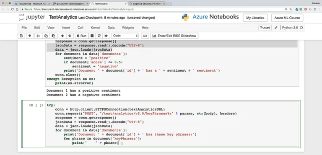Click output line Document 1 has a positive sentiment

pyautogui.click(x=83, y=90)
